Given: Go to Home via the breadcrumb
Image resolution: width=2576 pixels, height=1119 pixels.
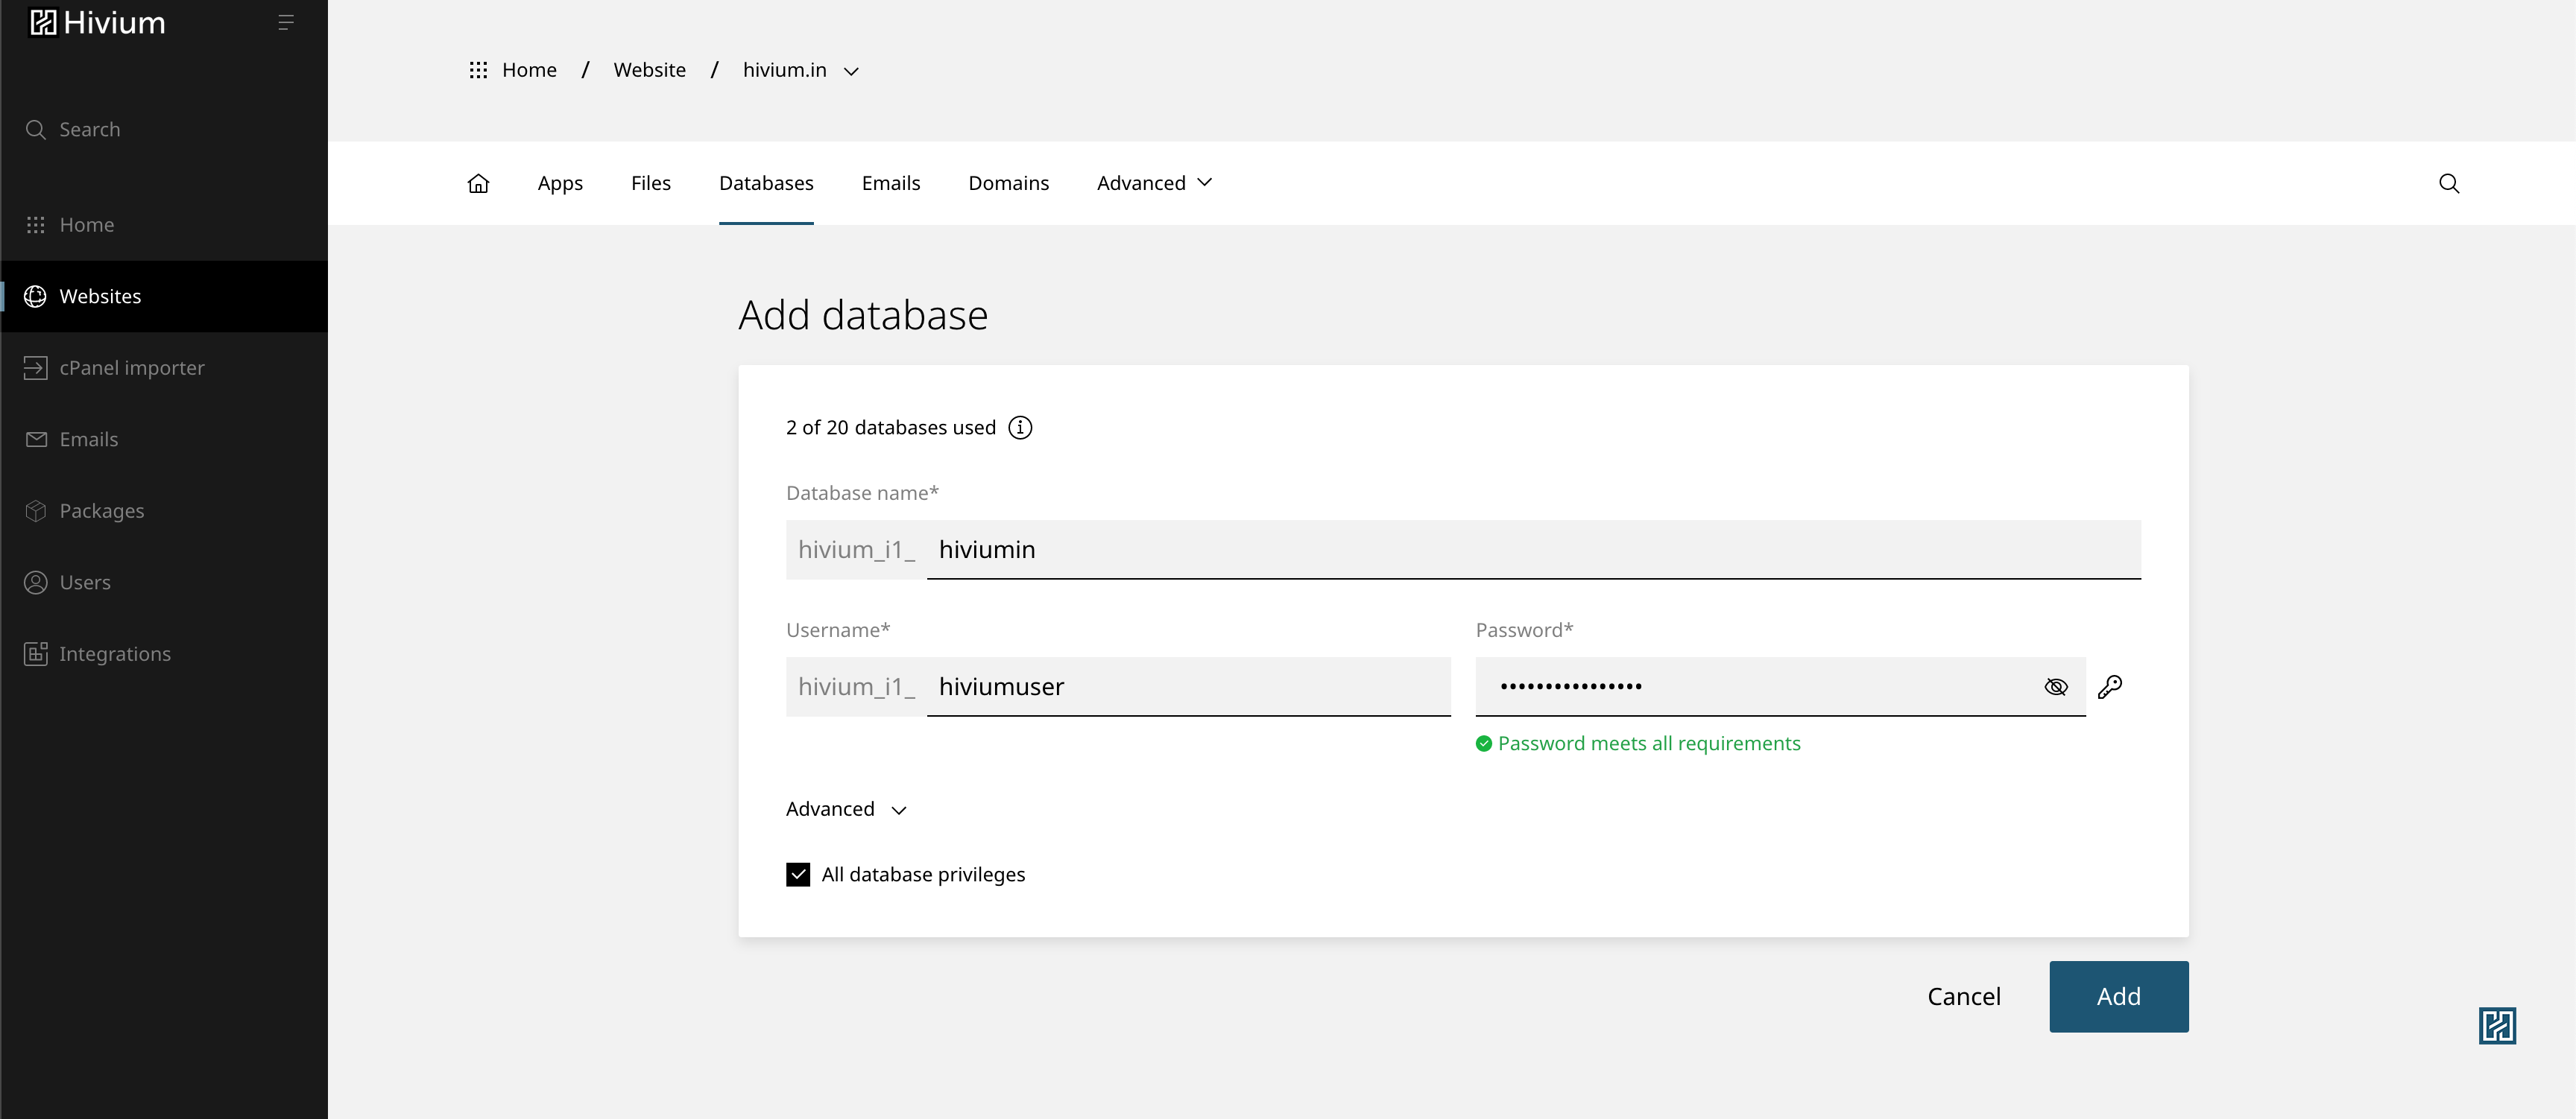Looking at the screenshot, I should click(x=529, y=70).
